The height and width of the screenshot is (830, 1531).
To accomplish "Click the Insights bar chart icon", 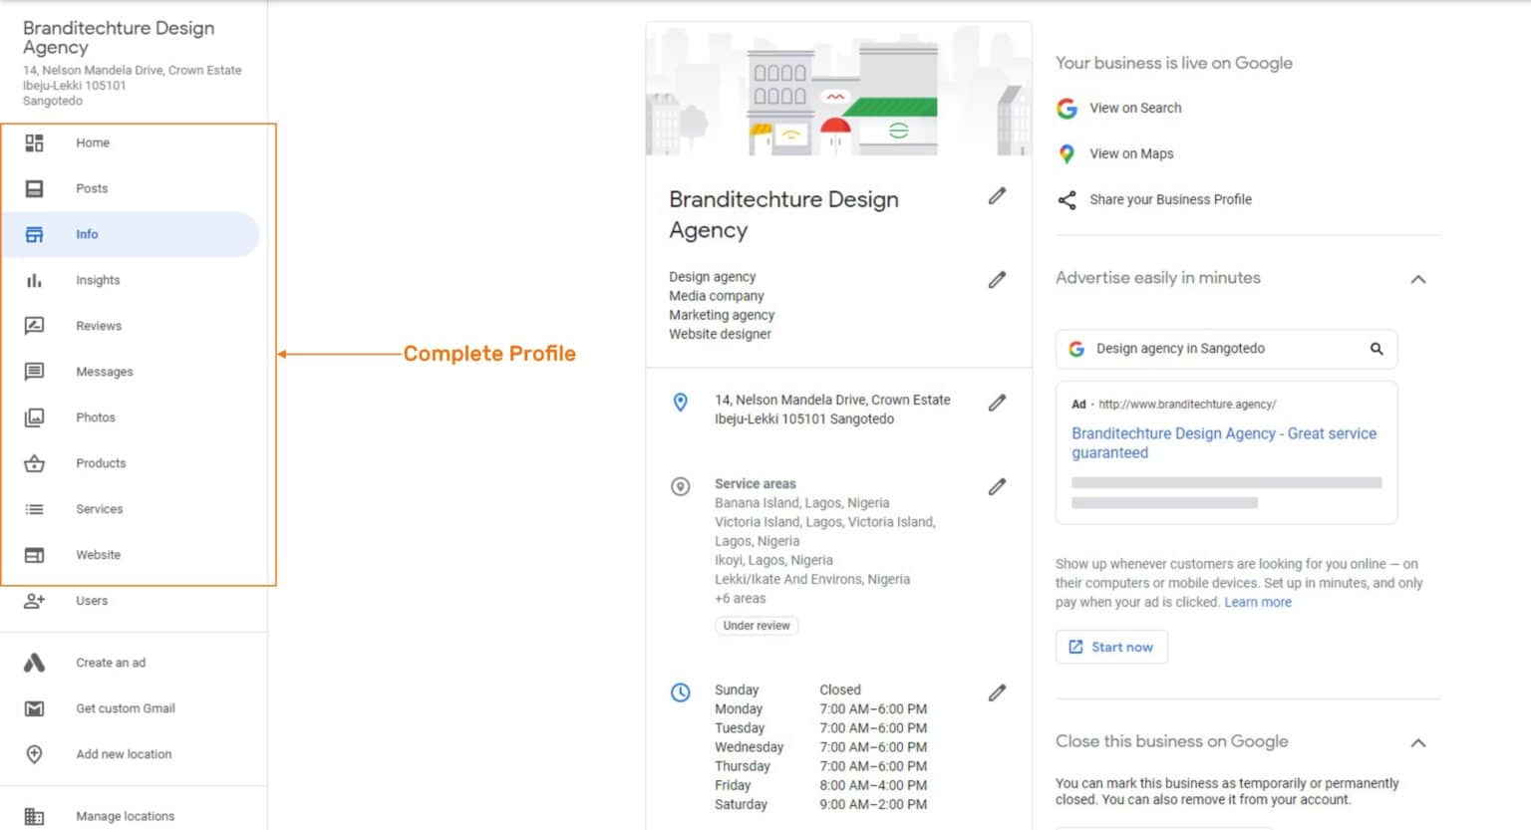I will pos(34,280).
